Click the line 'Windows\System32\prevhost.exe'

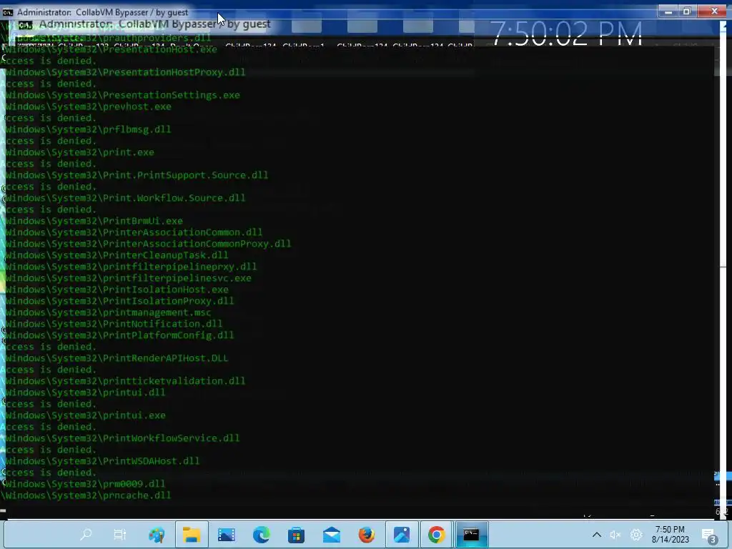click(88, 107)
